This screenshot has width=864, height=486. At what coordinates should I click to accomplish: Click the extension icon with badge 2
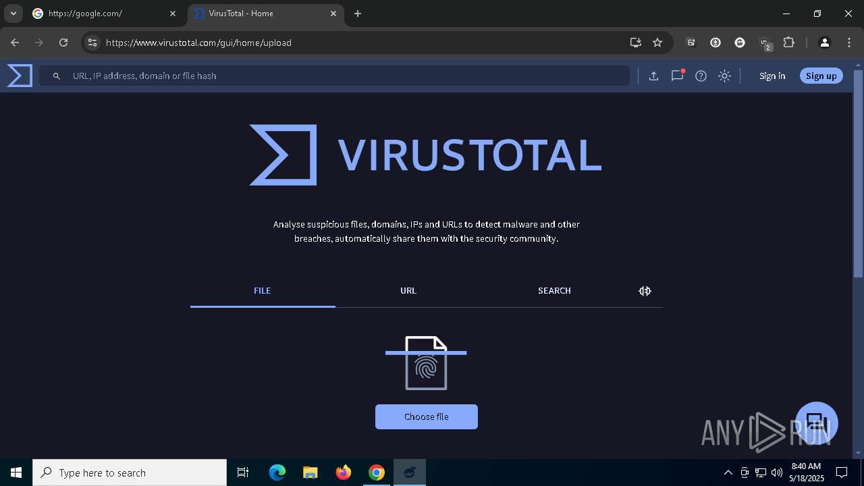click(x=765, y=43)
